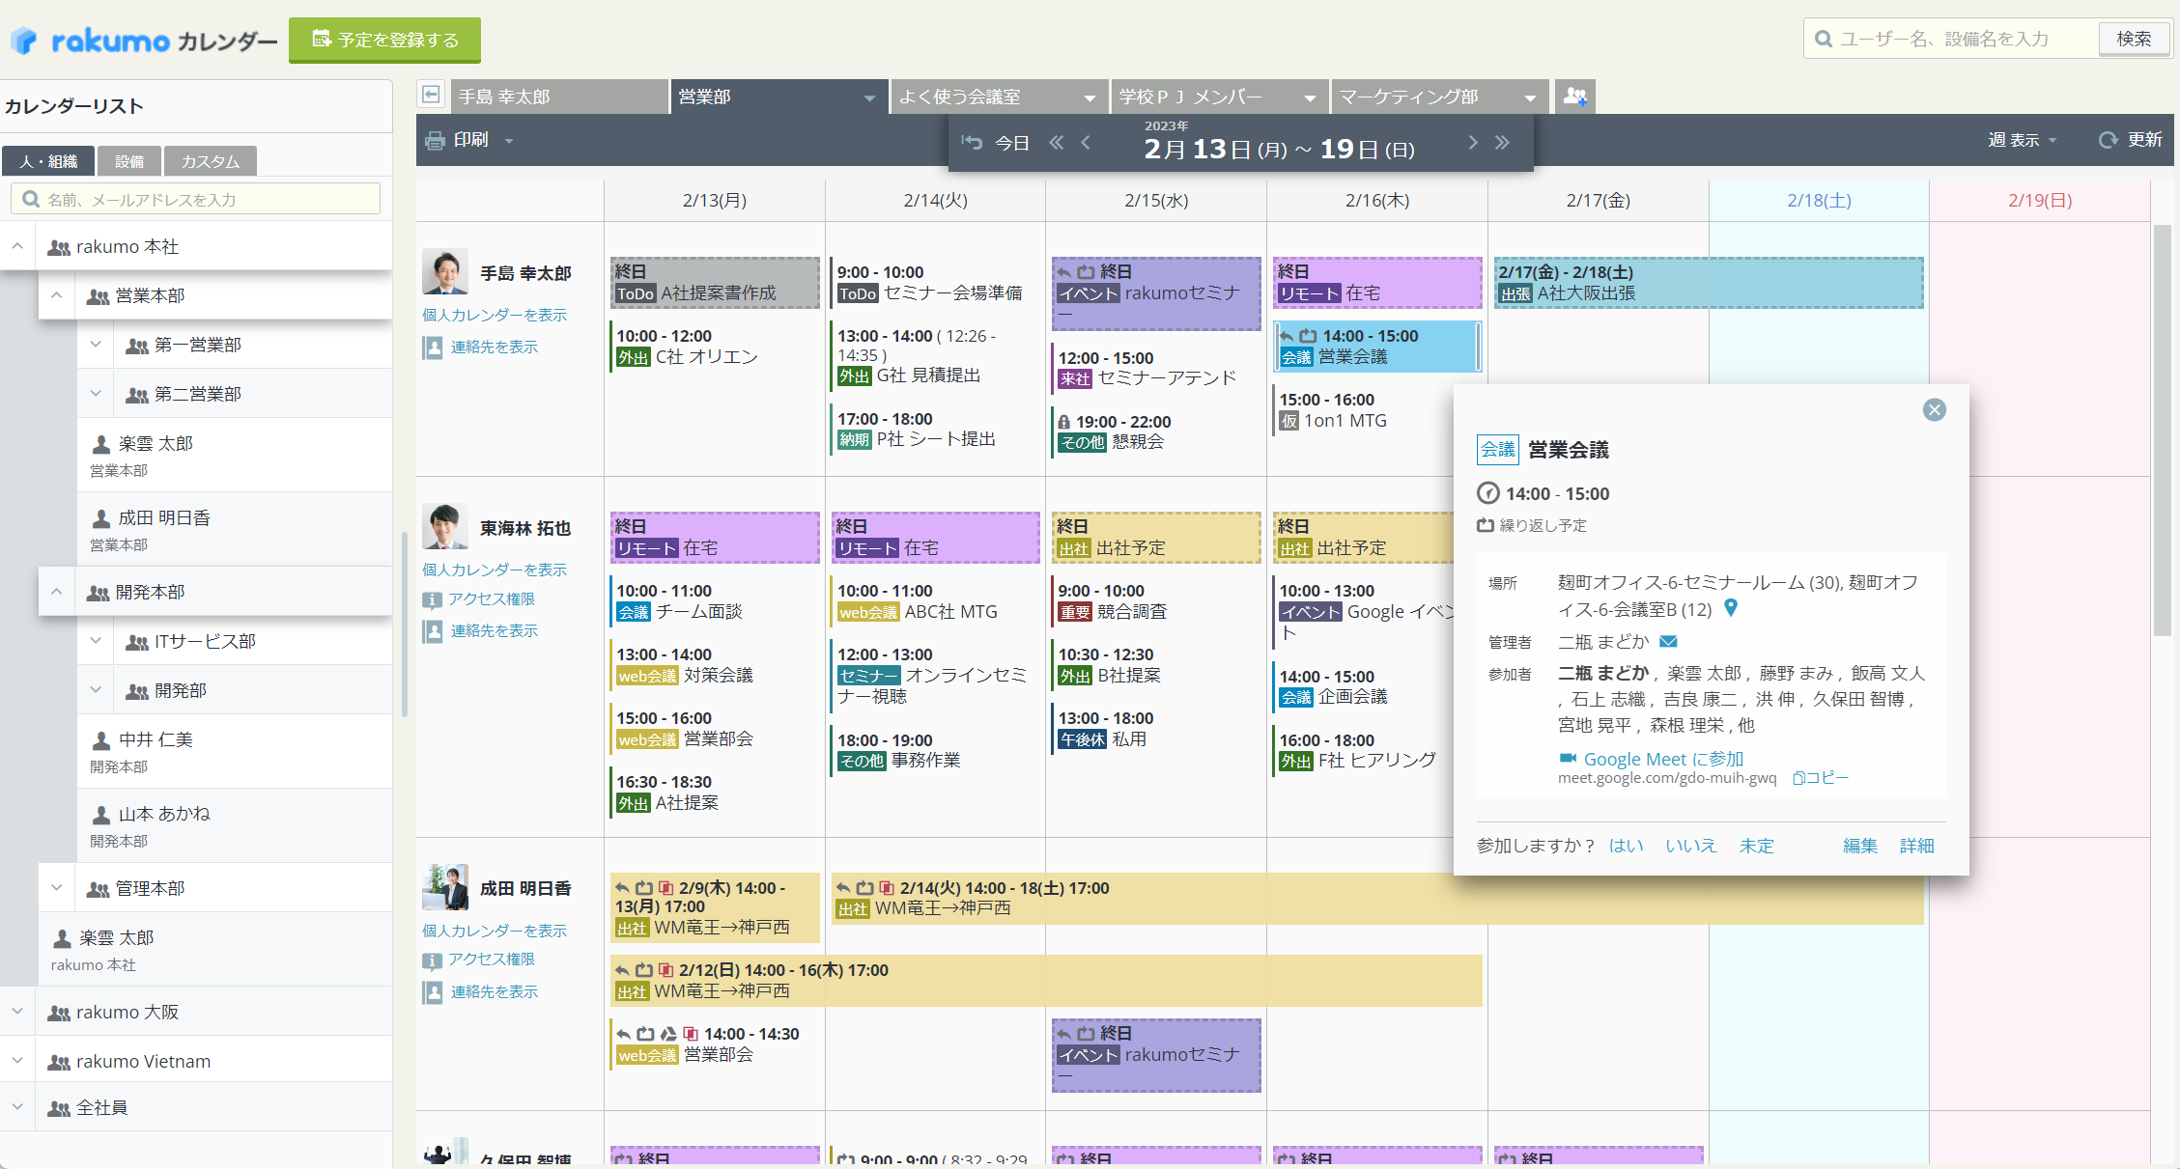
Task: Select the 学校ＰＪ メンバー tab
Action: tap(1219, 97)
